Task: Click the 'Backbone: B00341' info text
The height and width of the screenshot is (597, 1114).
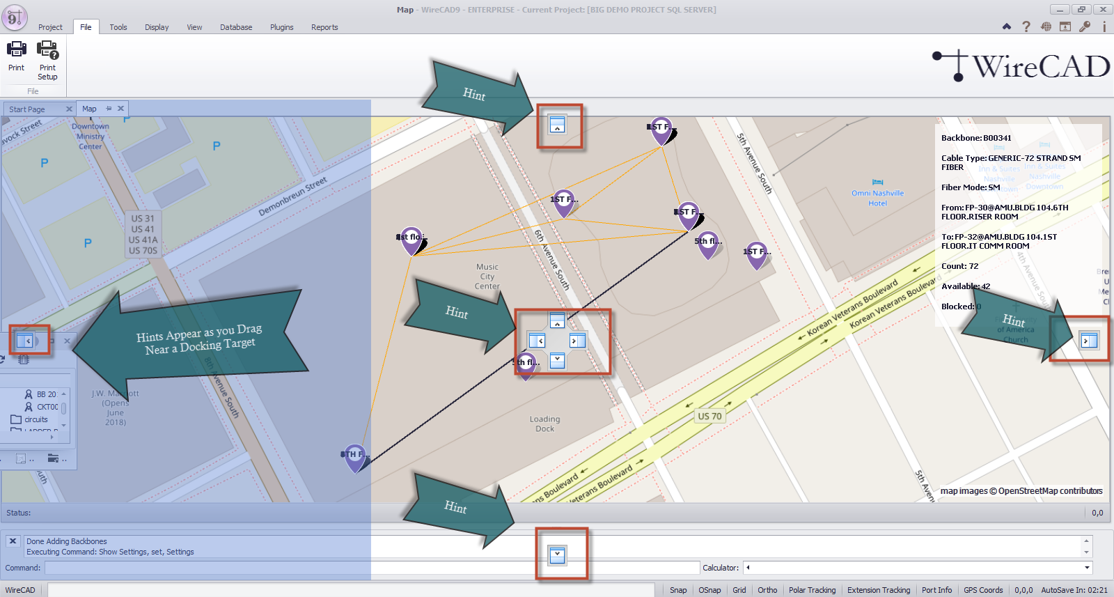Action: 976,138
